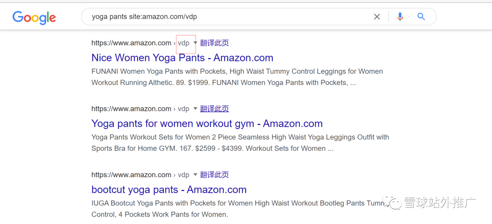
Task: Click third result's https://www.amazon.com URL
Action: (x=131, y=174)
